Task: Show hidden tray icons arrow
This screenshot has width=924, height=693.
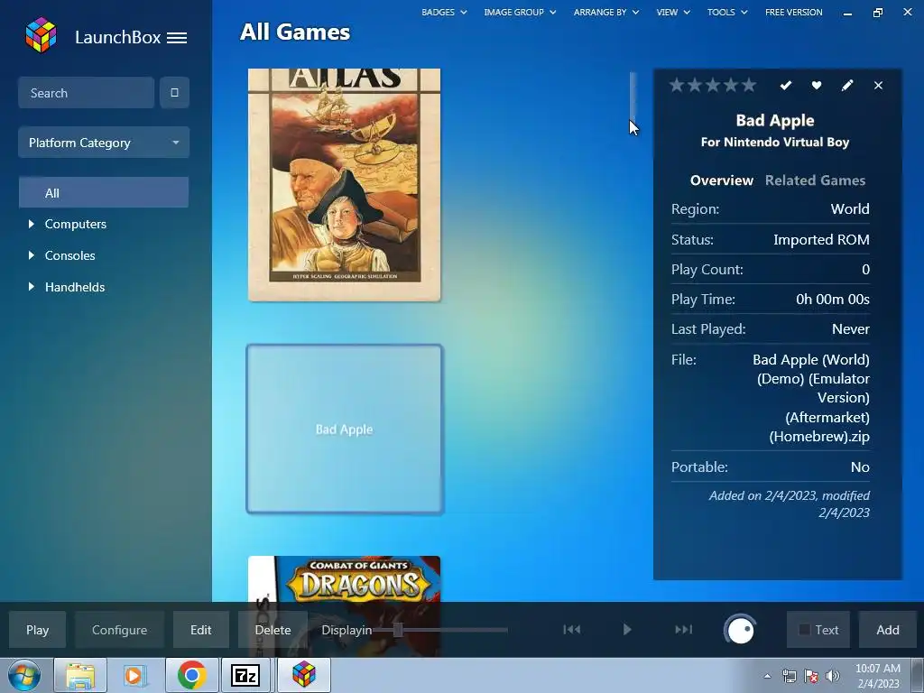Action: pos(767,676)
